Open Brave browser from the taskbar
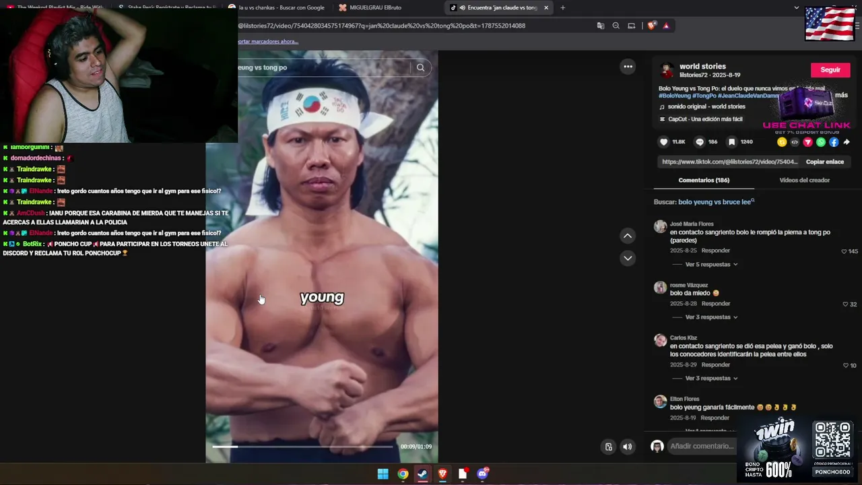The width and height of the screenshot is (862, 485). 442,474
